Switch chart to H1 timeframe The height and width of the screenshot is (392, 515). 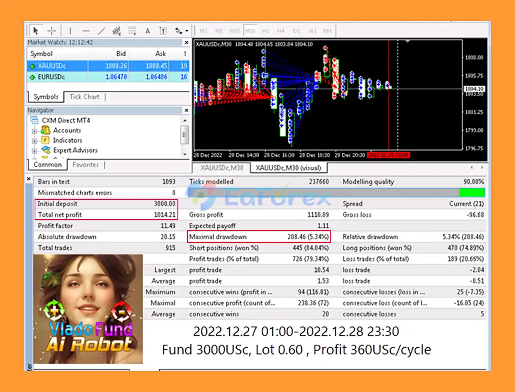click(x=266, y=31)
